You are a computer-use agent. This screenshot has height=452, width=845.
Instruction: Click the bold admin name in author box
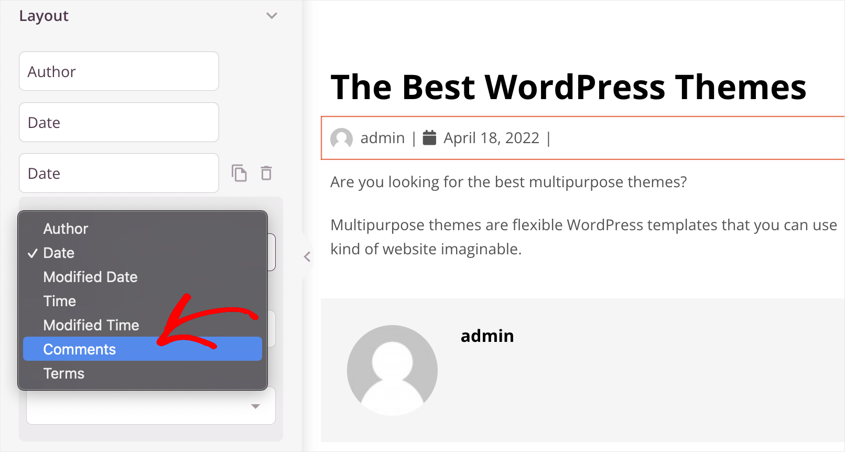[x=487, y=336]
